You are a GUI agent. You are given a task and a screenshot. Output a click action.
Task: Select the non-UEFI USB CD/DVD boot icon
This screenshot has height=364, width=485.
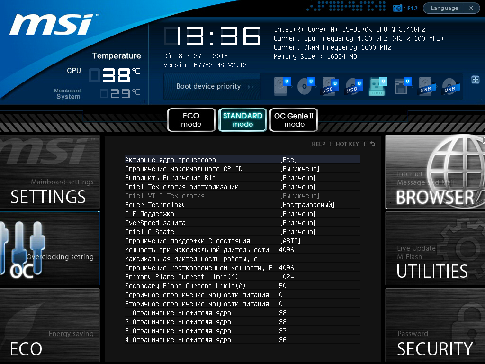451,86
